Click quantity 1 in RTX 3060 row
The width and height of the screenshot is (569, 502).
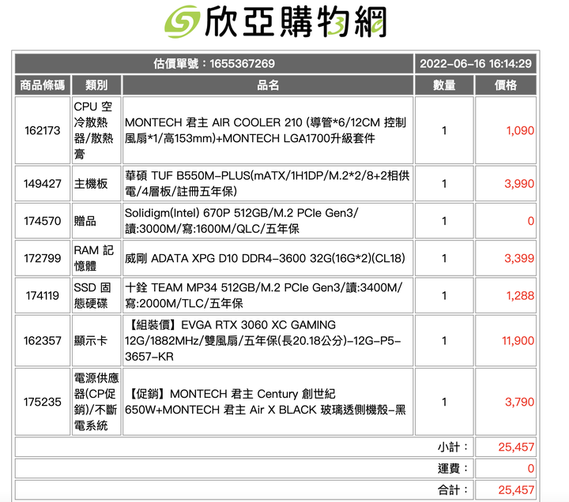(x=444, y=341)
